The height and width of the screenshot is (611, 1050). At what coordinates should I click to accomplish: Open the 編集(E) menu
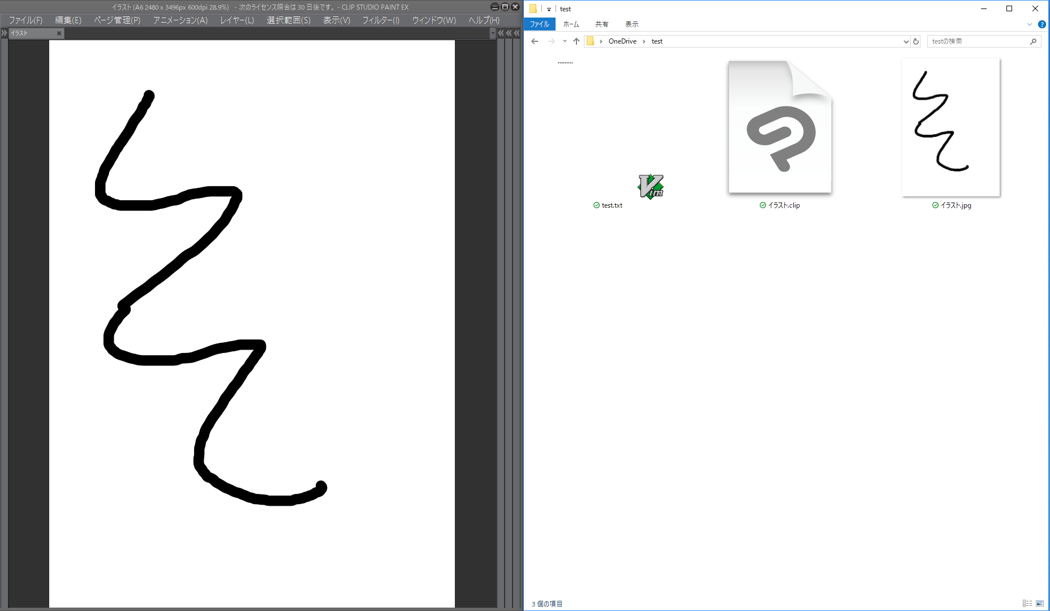point(68,20)
